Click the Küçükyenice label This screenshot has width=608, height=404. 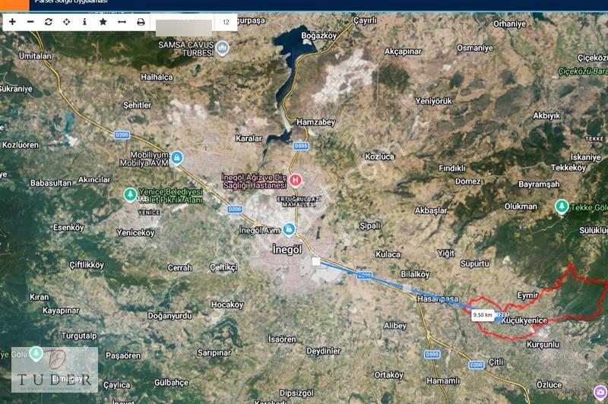(524, 320)
